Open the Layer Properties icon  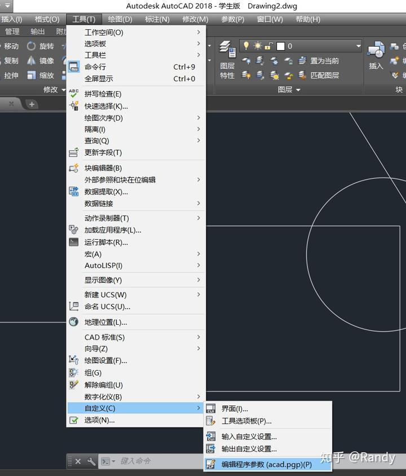(x=228, y=49)
